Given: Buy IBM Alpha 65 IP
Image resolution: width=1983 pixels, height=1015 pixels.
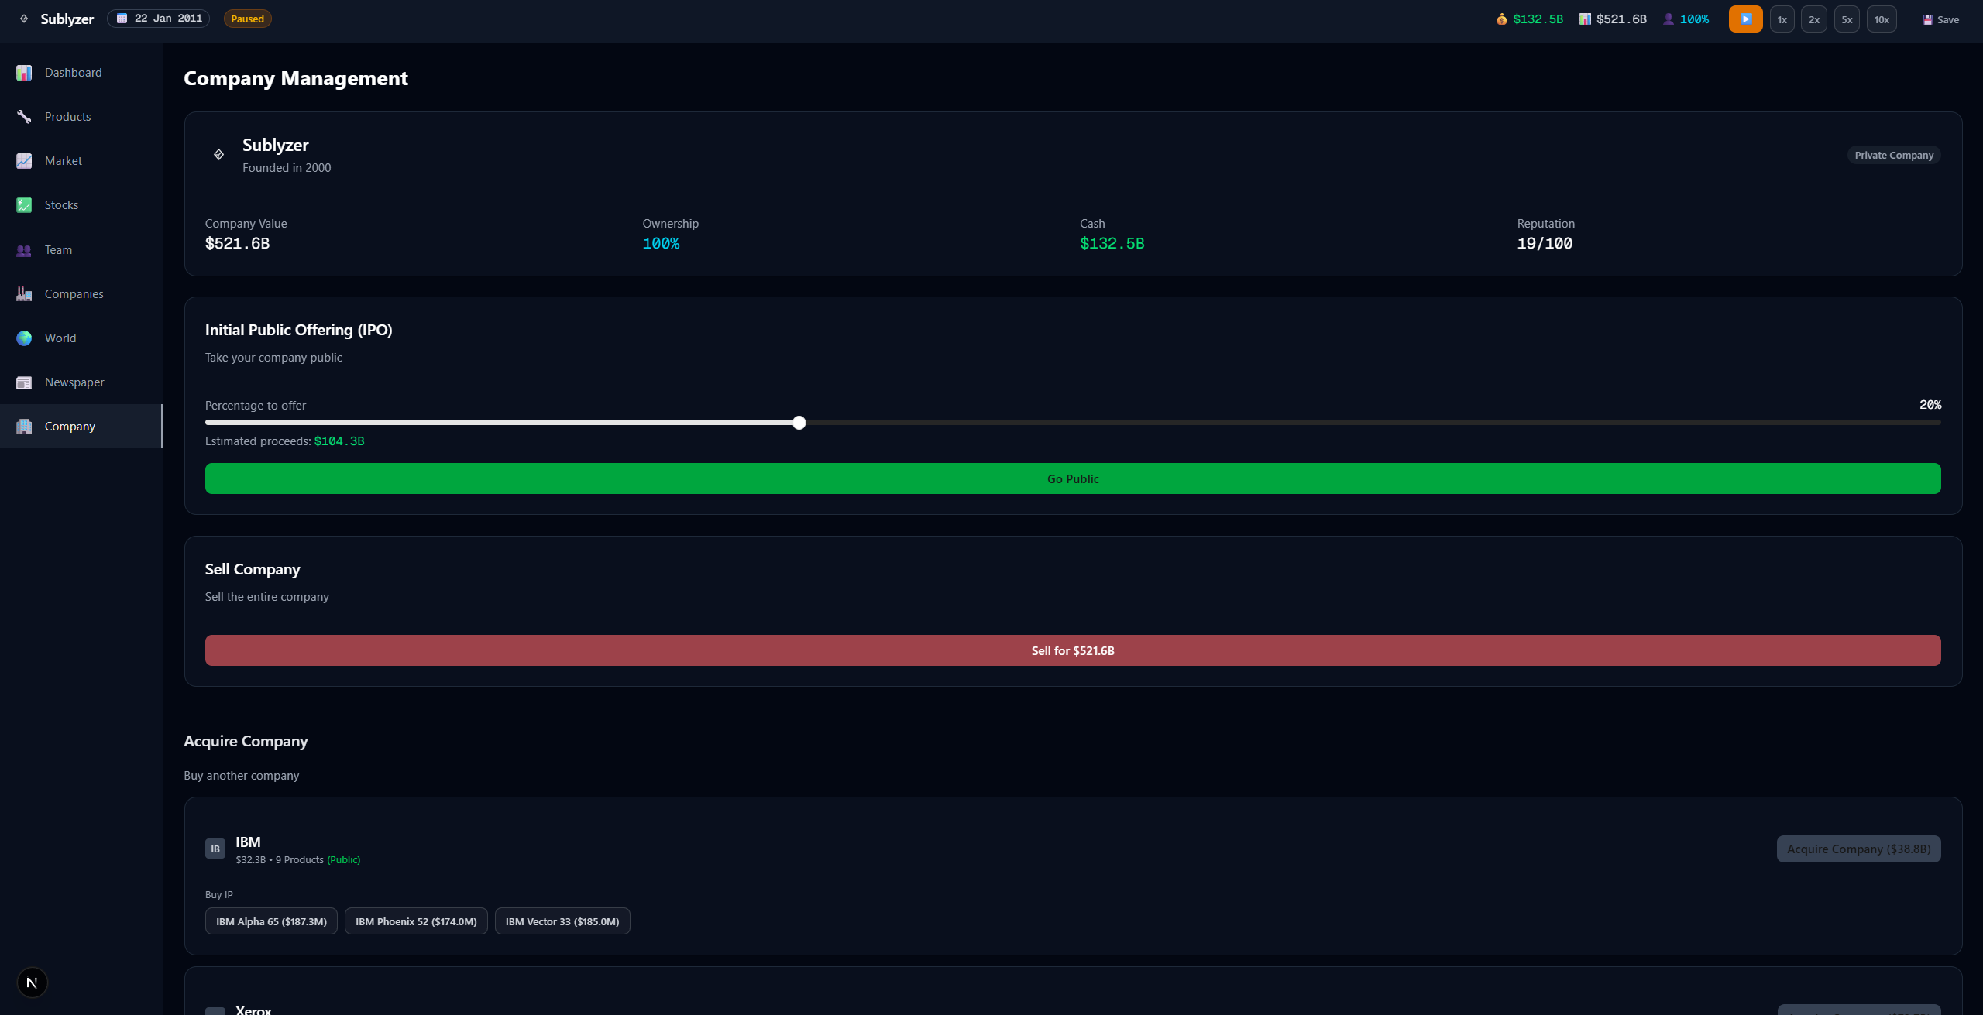Looking at the screenshot, I should pyautogui.click(x=271, y=921).
